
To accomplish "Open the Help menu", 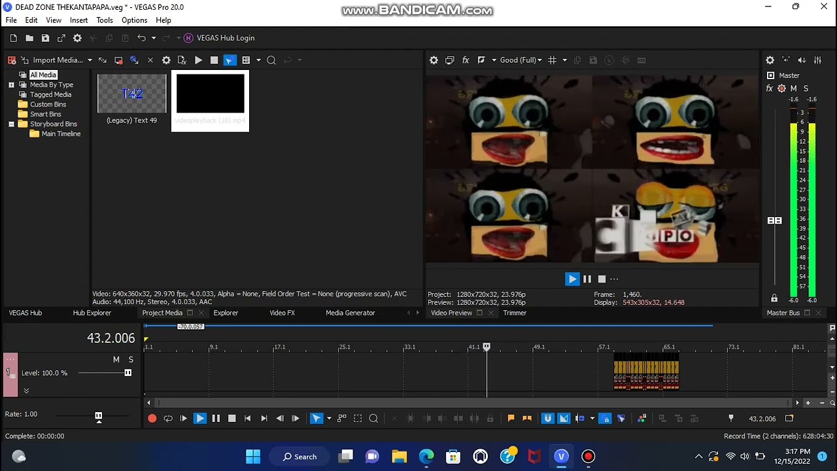I will tap(163, 20).
